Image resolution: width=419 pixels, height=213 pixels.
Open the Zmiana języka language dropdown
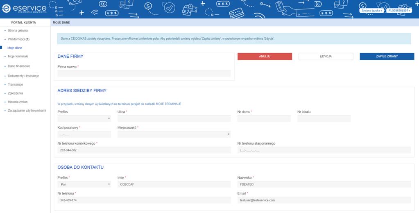[x=372, y=10]
